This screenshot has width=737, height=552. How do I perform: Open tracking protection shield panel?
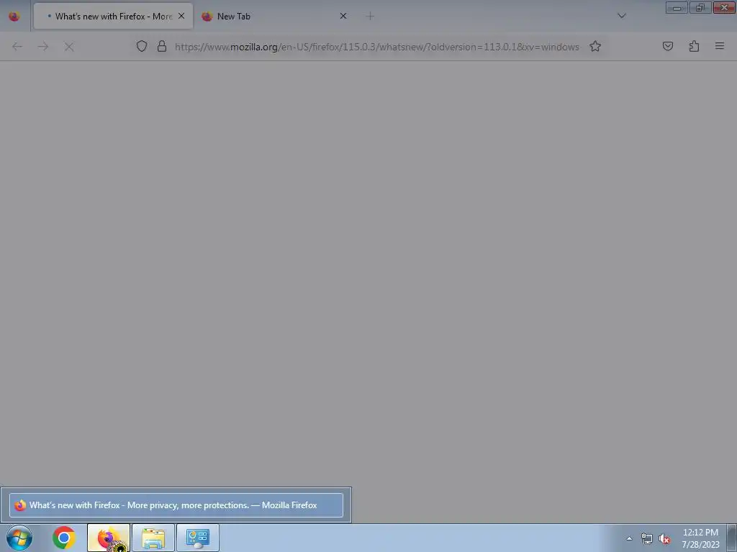pyautogui.click(x=142, y=46)
